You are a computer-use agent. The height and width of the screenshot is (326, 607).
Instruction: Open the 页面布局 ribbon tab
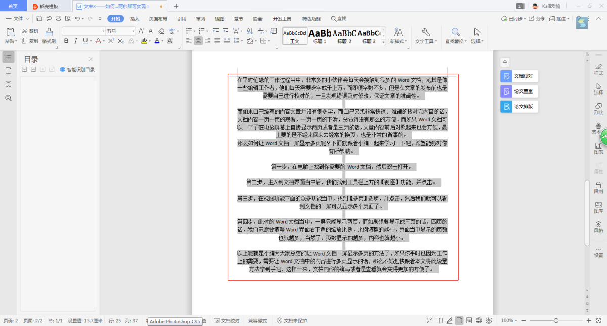(158, 19)
